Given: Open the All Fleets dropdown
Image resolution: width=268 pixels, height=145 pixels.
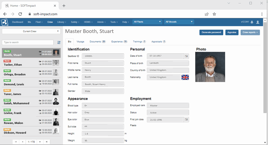Looking at the screenshot, I should tap(147, 22).
